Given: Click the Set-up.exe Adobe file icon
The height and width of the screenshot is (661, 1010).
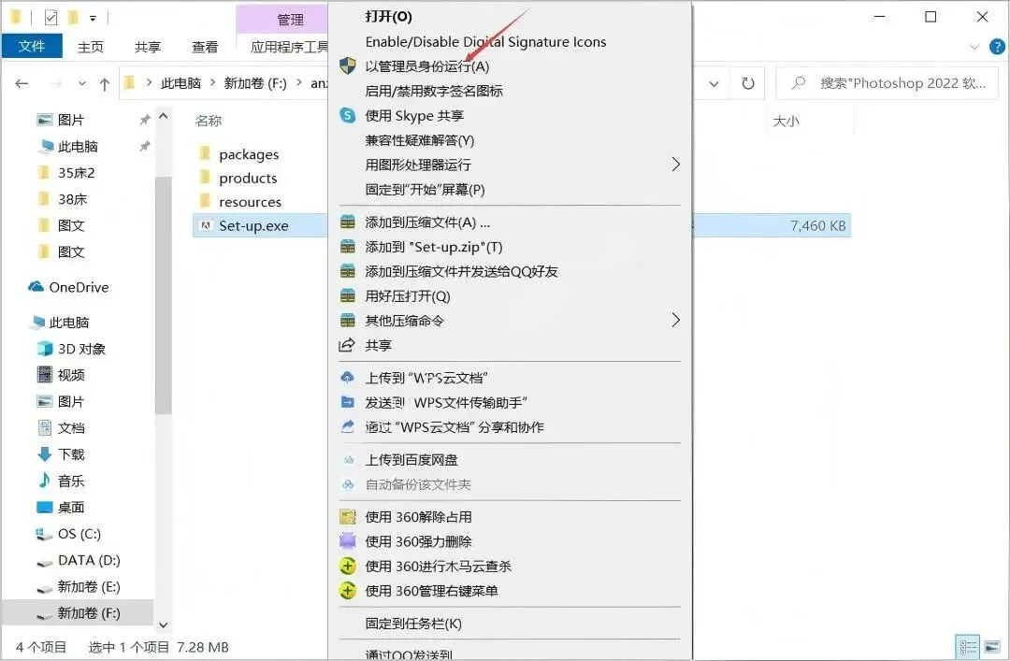Looking at the screenshot, I should (206, 225).
